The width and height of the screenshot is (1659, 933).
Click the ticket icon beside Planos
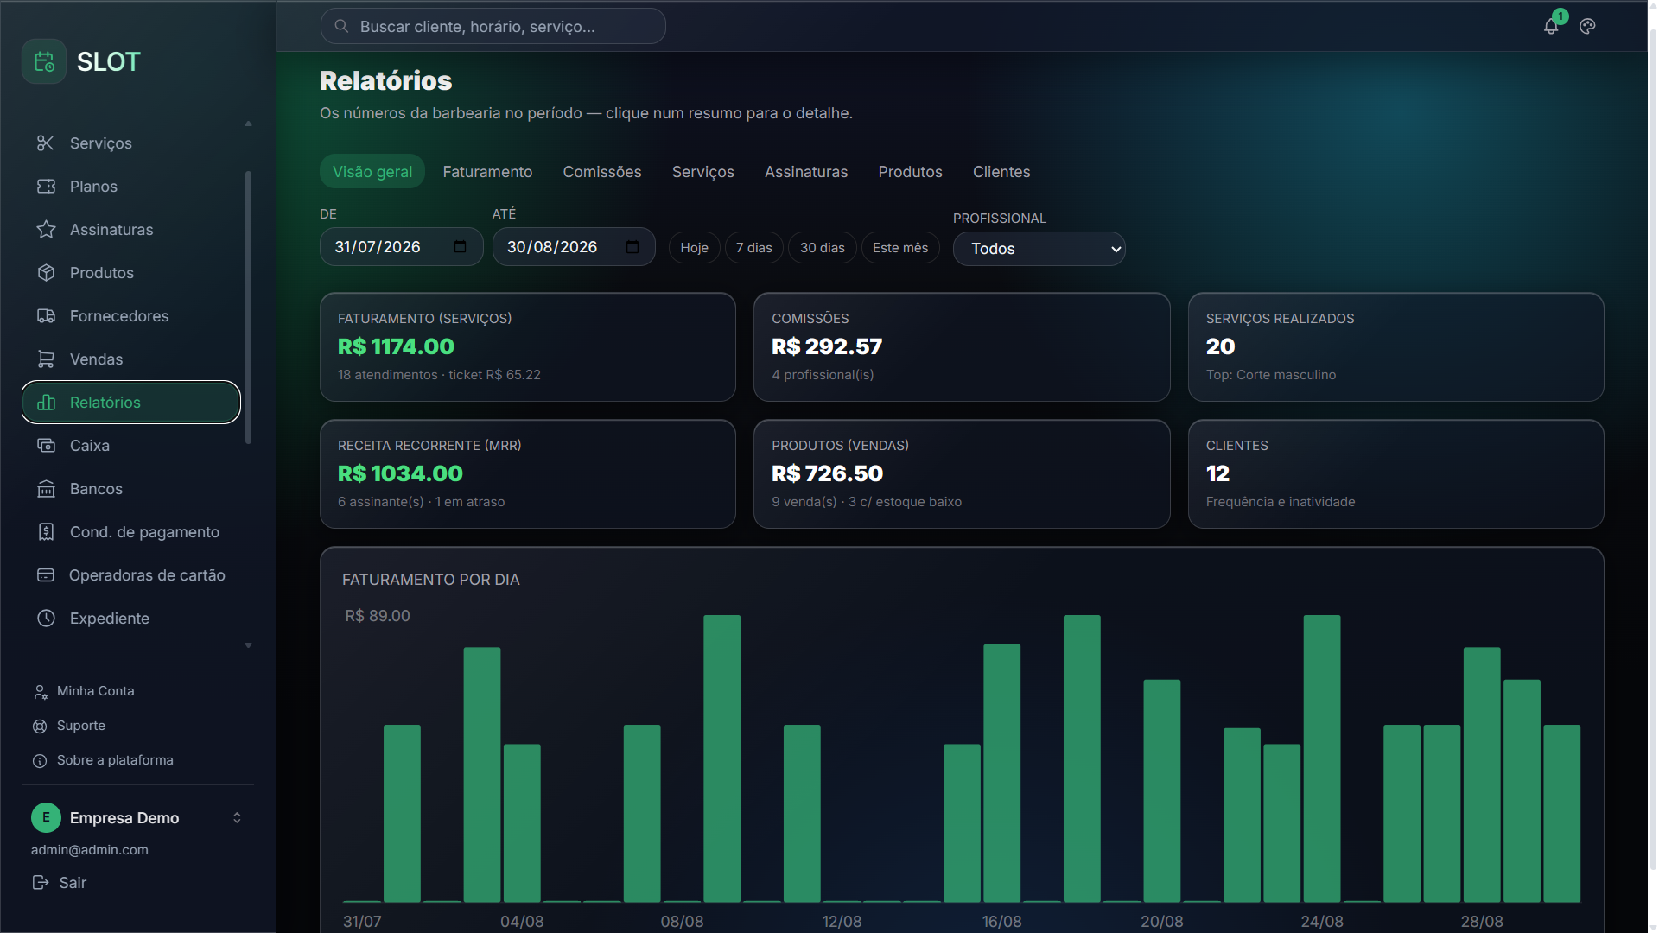click(x=46, y=186)
